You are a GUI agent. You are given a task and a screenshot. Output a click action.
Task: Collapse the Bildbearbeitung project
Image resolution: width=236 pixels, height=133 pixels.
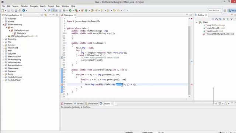[3, 25]
